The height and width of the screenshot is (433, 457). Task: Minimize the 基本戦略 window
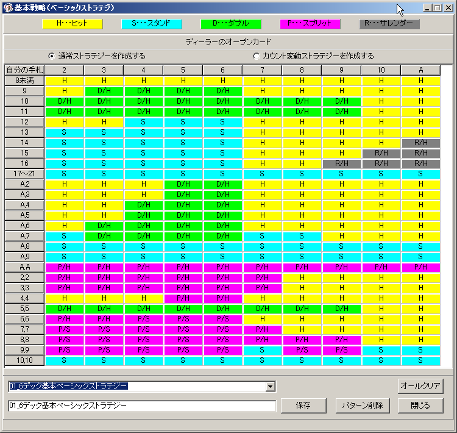coord(428,8)
